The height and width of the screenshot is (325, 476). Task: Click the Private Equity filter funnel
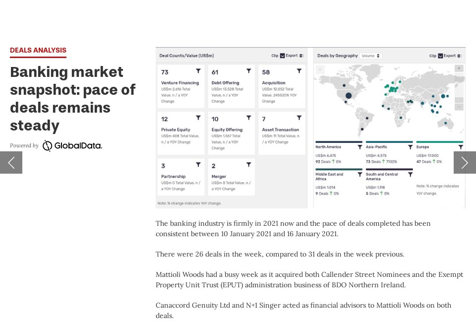pos(198,118)
